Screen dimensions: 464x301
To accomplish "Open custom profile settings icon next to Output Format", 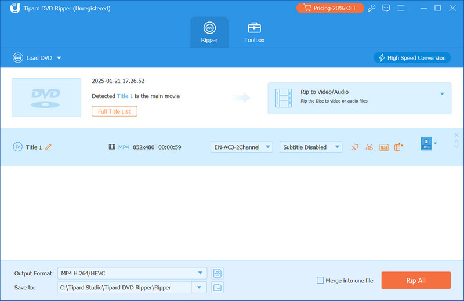I will [x=217, y=273].
